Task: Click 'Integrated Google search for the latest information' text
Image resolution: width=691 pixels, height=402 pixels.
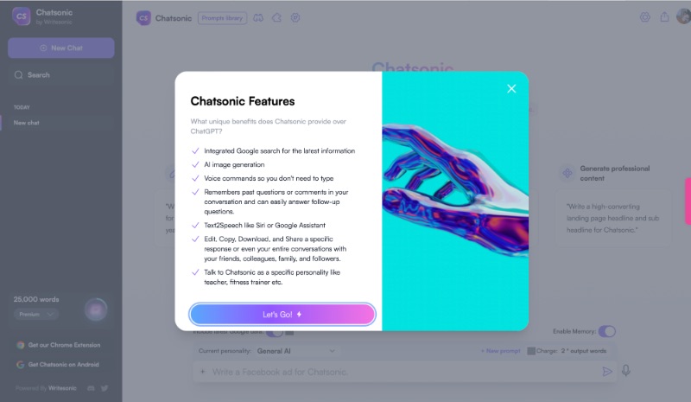Action: click(279, 151)
